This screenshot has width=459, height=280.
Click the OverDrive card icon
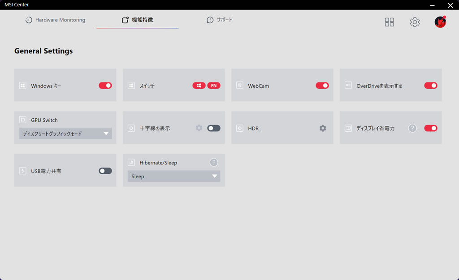[x=348, y=85]
